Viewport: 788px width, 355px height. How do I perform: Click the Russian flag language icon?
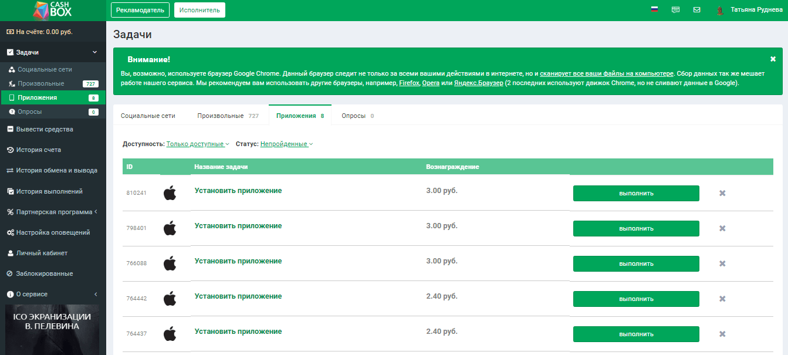pyautogui.click(x=654, y=9)
